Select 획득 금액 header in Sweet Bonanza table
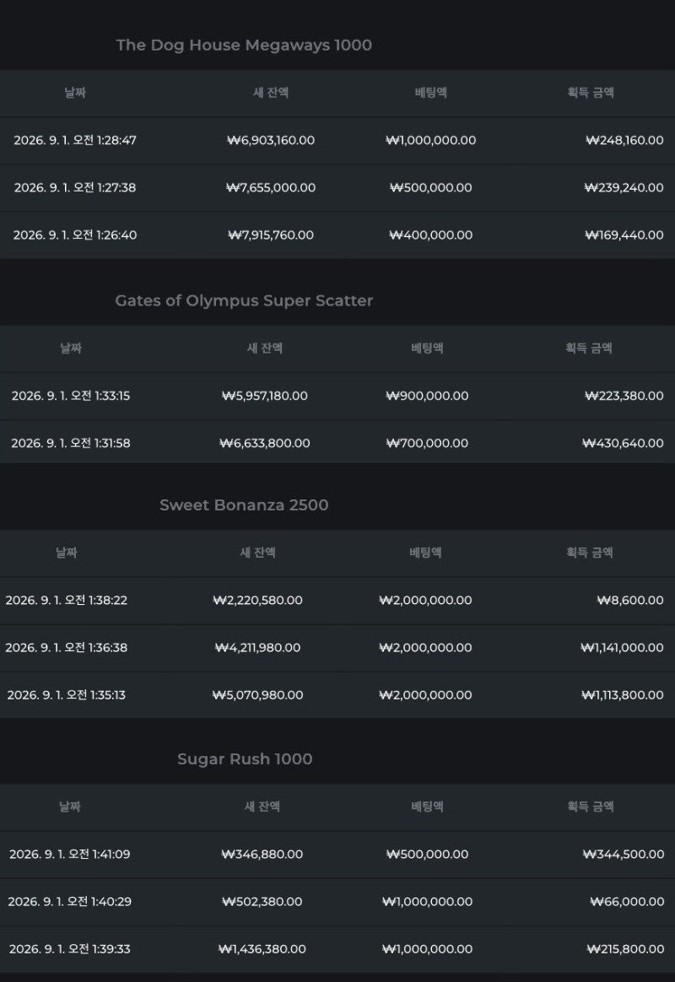Image resolution: width=675 pixels, height=982 pixels. (x=590, y=553)
